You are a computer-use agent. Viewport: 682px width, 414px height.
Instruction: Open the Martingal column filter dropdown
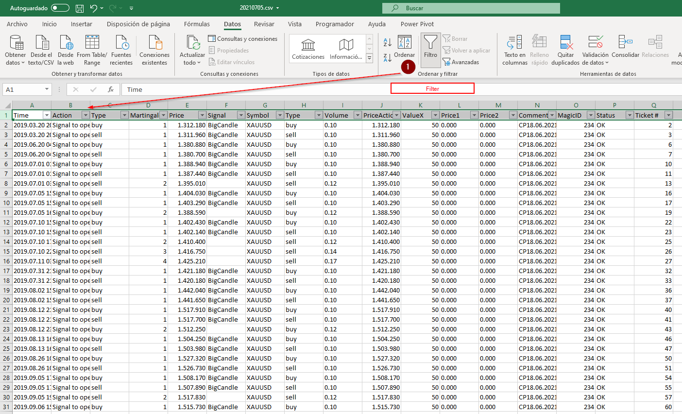pyautogui.click(x=163, y=115)
